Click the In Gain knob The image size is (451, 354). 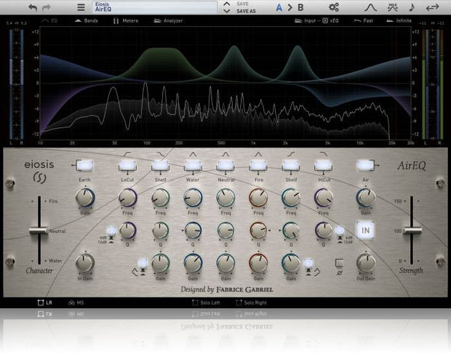point(85,263)
